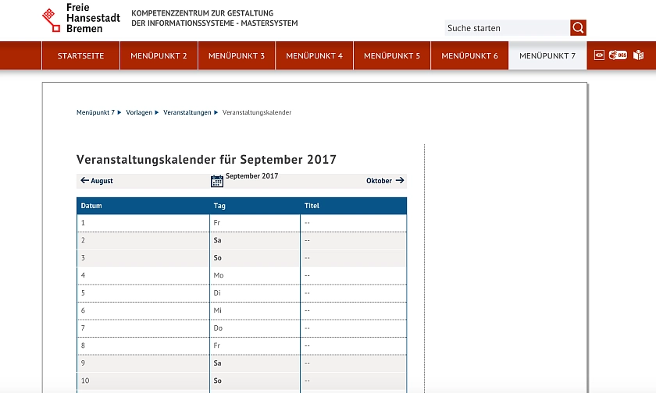Click the Bremen key logo

[x=51, y=20]
